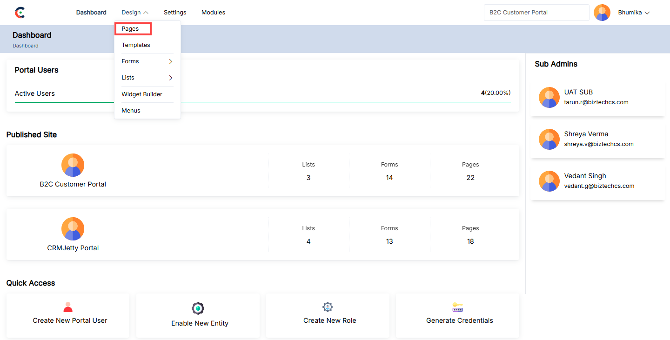The height and width of the screenshot is (340, 670).
Task: Click Shreya Verma's avatar in Sub Admins
Action: [549, 139]
